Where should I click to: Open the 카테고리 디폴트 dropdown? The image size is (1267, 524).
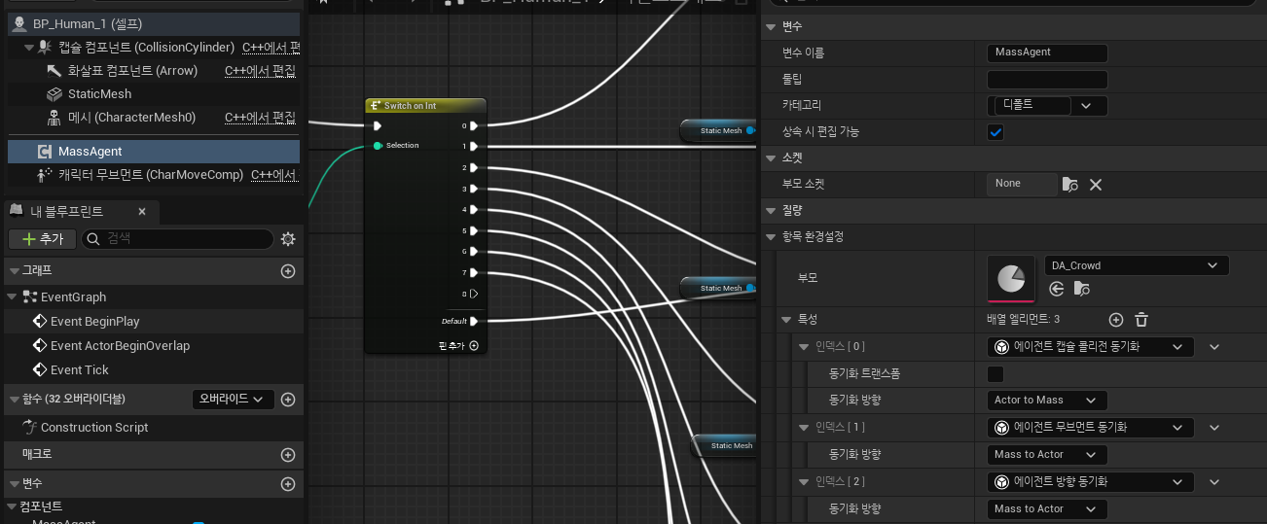click(x=1047, y=105)
